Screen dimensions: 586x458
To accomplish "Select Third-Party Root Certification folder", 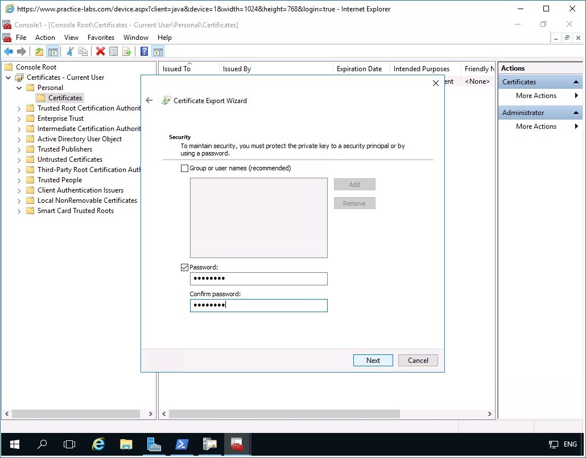I will coord(89,170).
